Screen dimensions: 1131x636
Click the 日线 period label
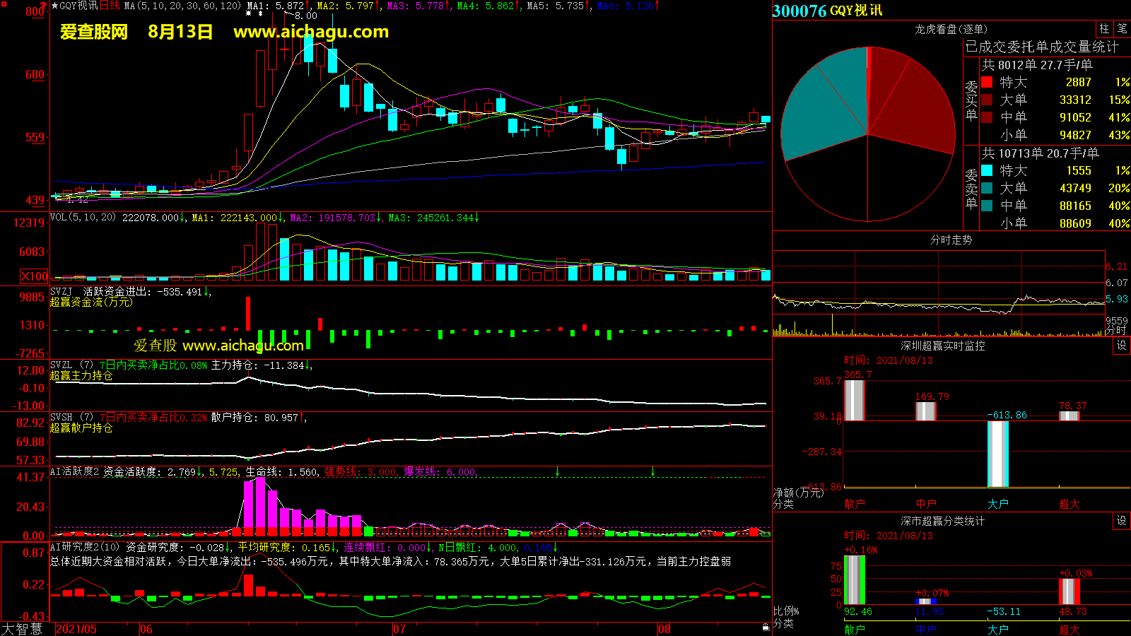(x=110, y=6)
